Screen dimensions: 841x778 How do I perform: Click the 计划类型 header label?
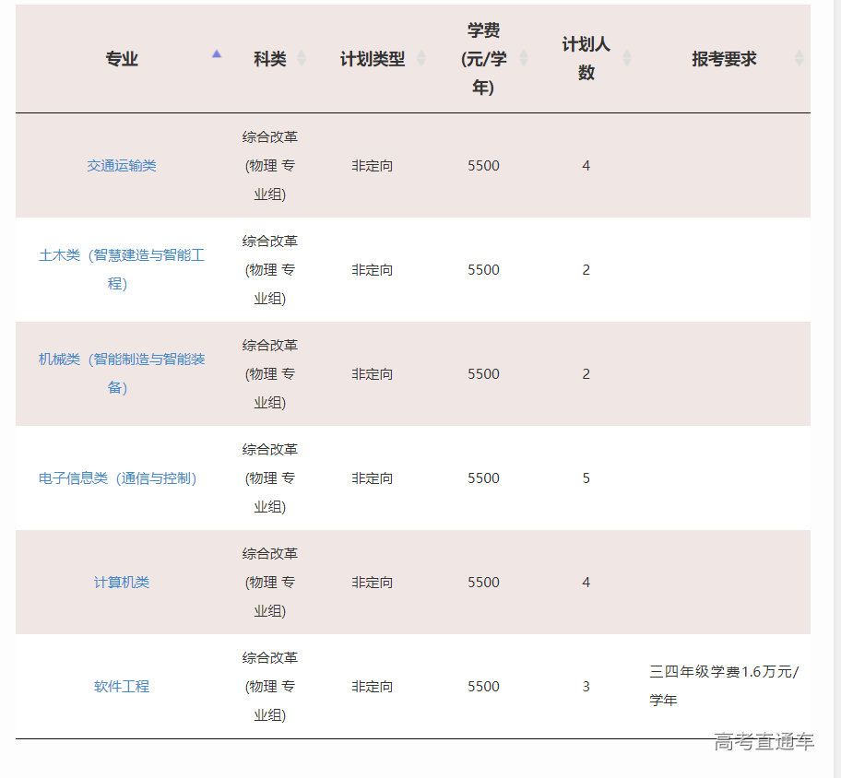373,59
